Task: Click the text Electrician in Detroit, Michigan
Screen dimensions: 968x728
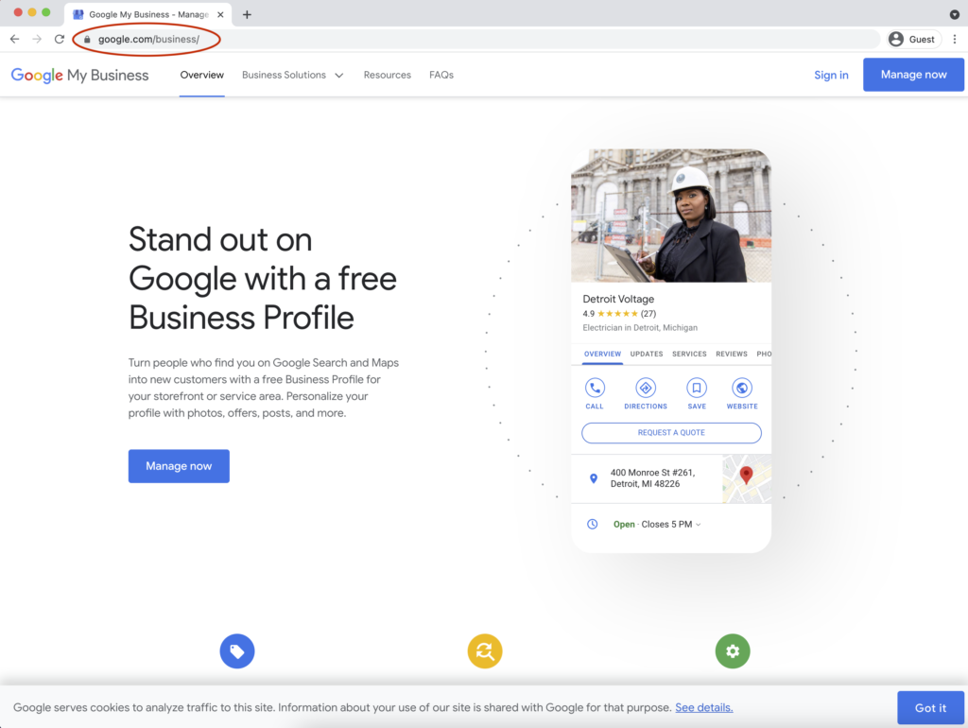Action: (640, 328)
